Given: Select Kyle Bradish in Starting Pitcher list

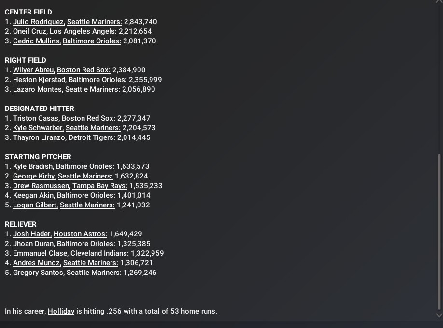Looking at the screenshot, I should [x=33, y=166].
